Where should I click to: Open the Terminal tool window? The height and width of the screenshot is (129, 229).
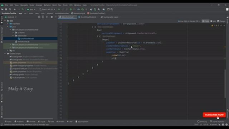coord(31,122)
